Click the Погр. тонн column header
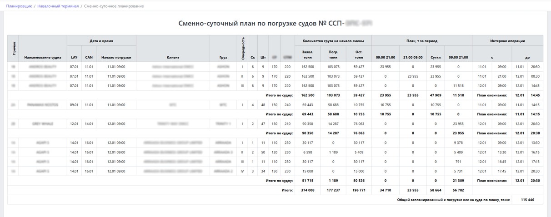 click(333, 54)
